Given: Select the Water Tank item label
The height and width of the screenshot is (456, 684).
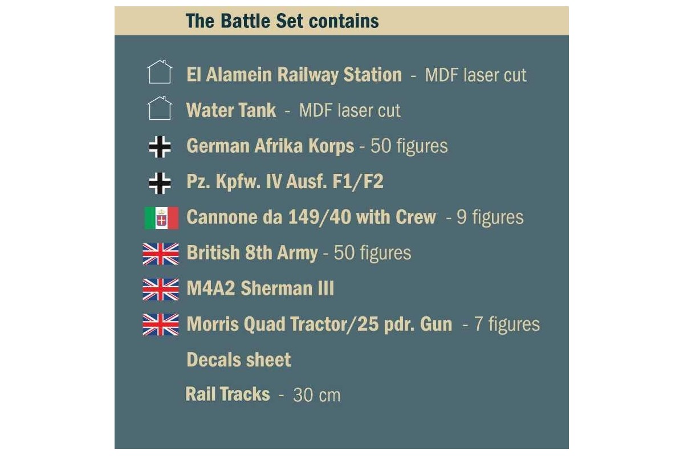Looking at the screenshot, I should pyautogui.click(x=231, y=110).
